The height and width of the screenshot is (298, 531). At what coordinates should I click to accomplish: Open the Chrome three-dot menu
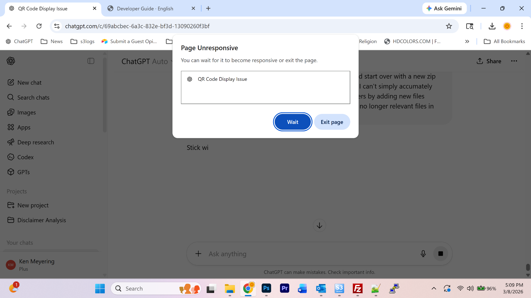522,26
